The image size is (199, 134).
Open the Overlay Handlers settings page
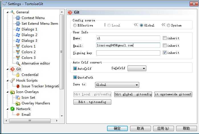point(36,103)
